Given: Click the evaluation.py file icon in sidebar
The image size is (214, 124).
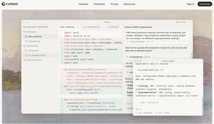Looking at the screenshot, I should coord(26,41).
